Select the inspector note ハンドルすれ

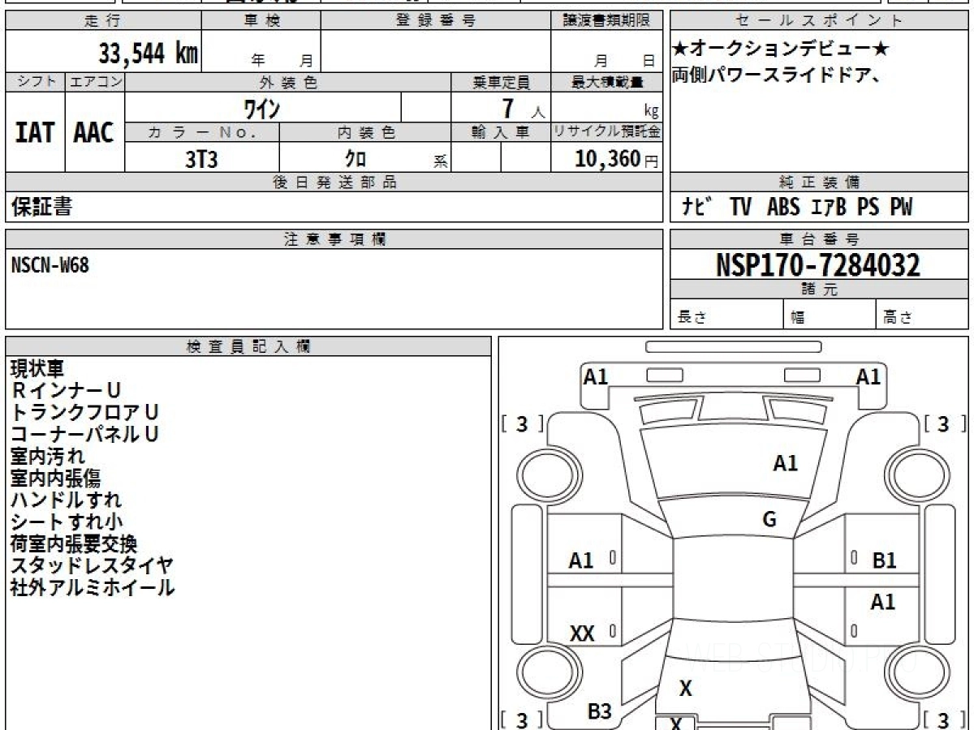[67, 500]
